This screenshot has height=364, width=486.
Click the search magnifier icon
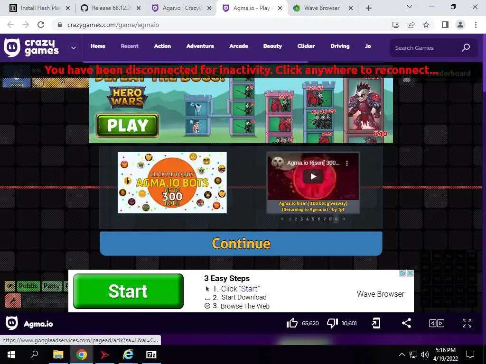pyautogui.click(x=466, y=48)
